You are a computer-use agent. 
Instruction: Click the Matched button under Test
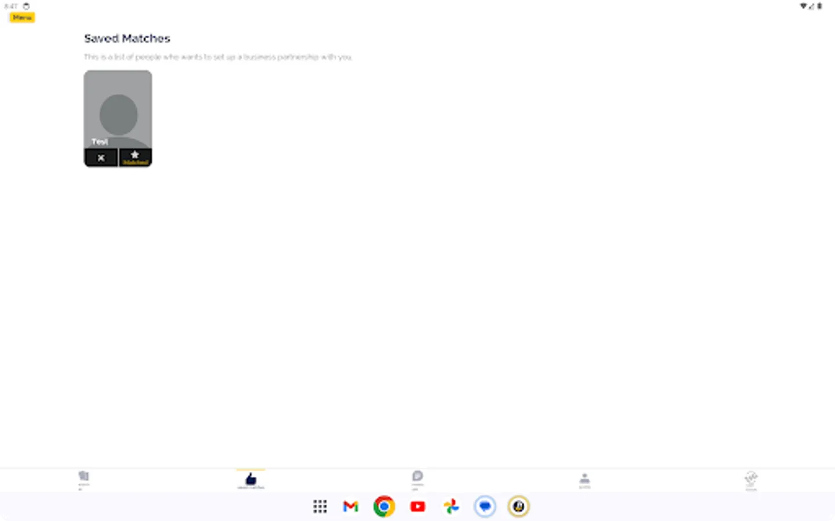(x=135, y=157)
